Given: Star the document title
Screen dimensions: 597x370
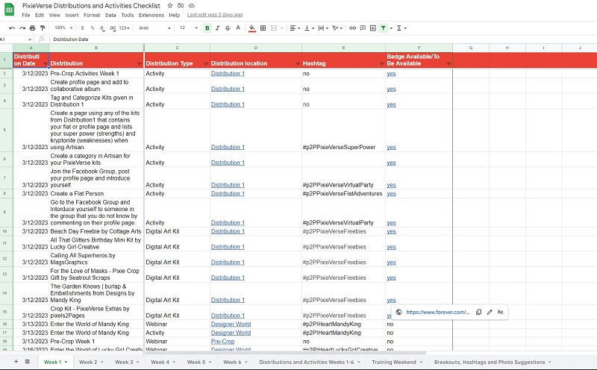Looking at the screenshot, I should (x=170, y=6).
